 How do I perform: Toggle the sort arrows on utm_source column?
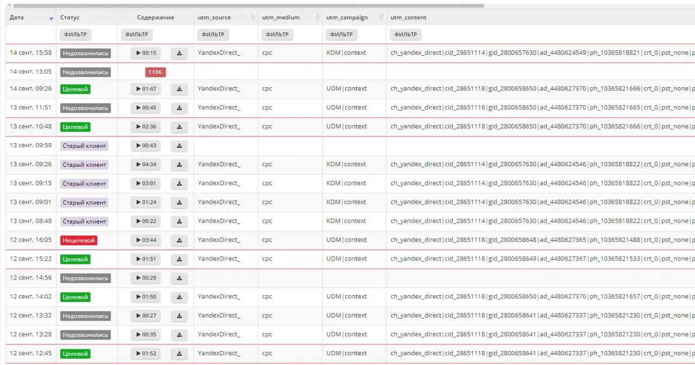(253, 18)
